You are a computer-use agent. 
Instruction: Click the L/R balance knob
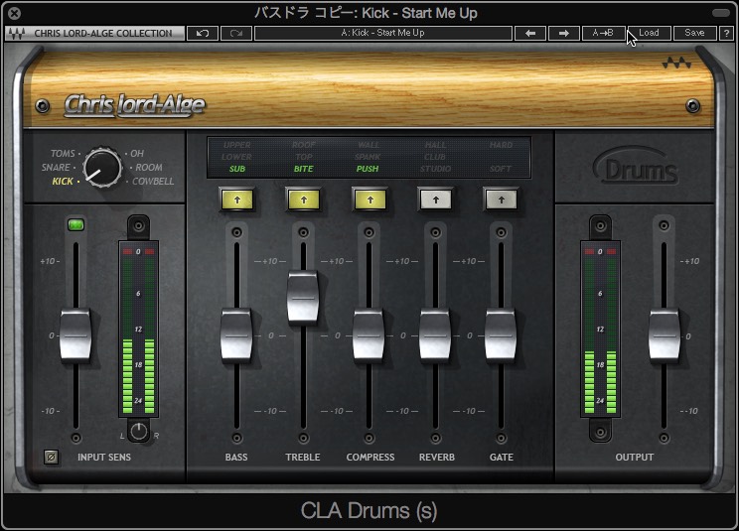point(139,431)
